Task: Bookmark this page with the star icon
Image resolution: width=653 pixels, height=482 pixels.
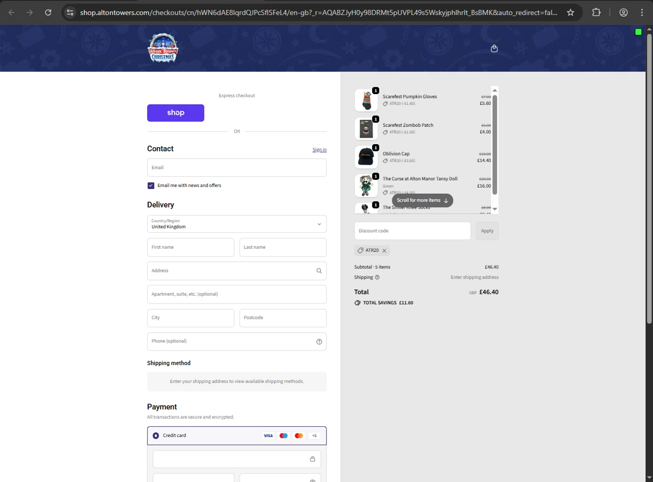Action: [x=570, y=12]
